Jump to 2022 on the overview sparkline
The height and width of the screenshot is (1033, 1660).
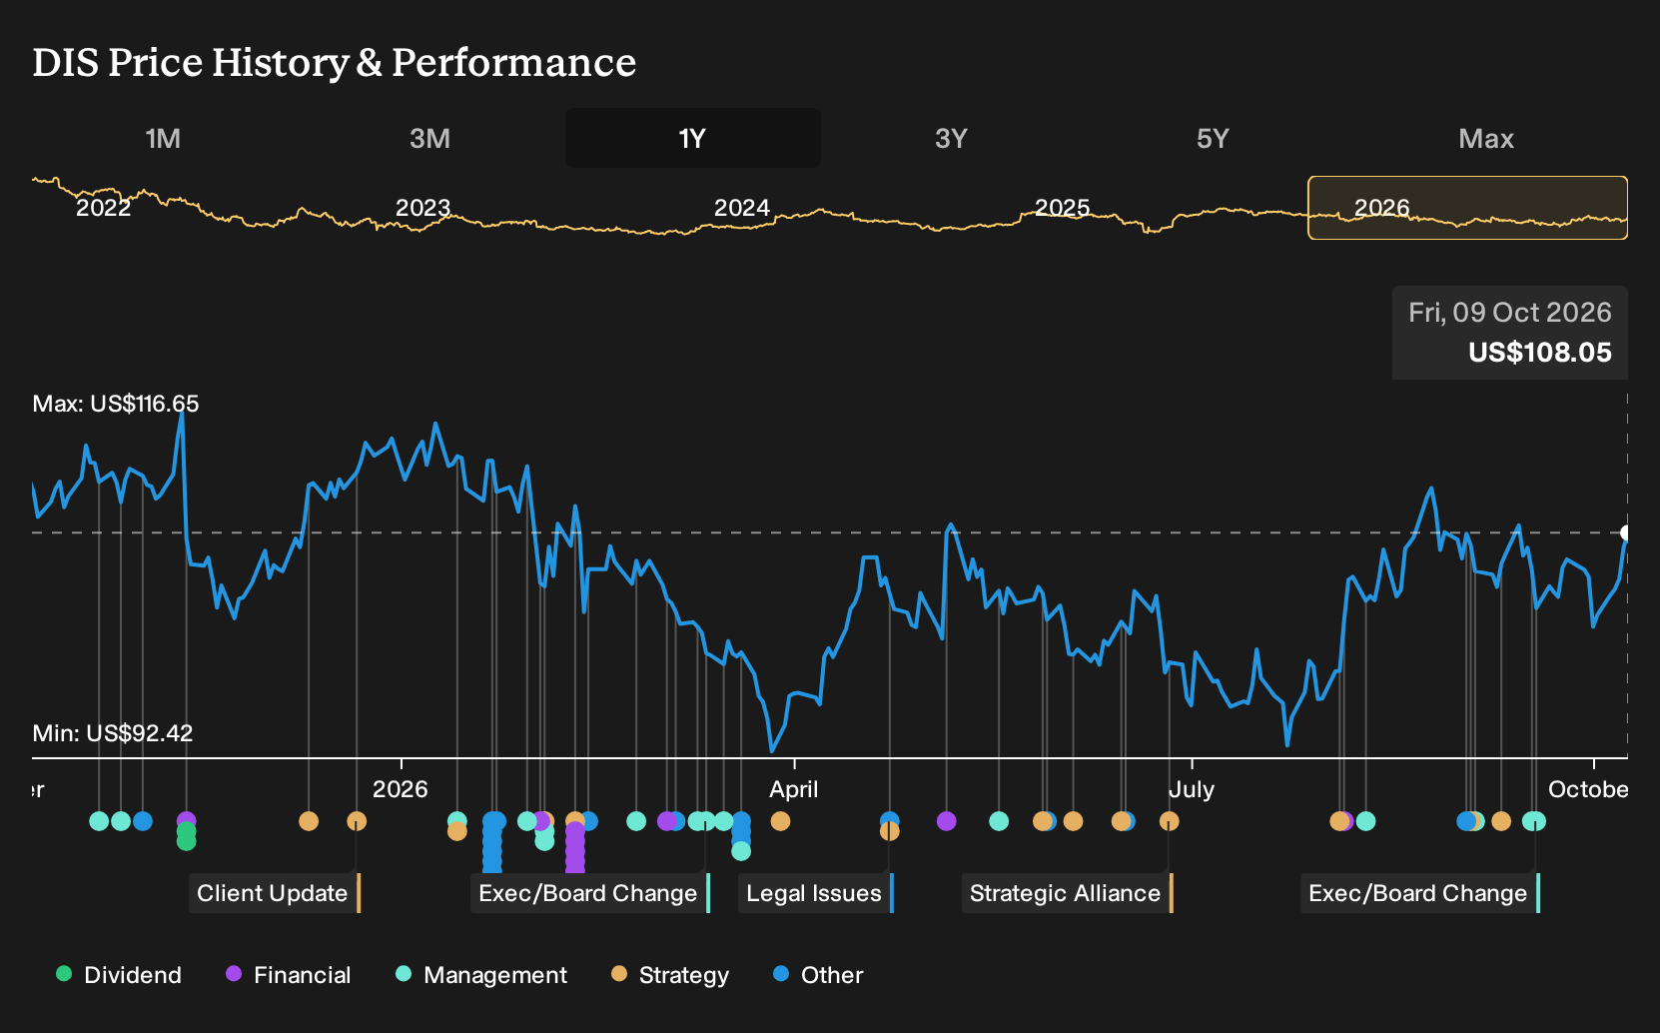click(x=104, y=208)
